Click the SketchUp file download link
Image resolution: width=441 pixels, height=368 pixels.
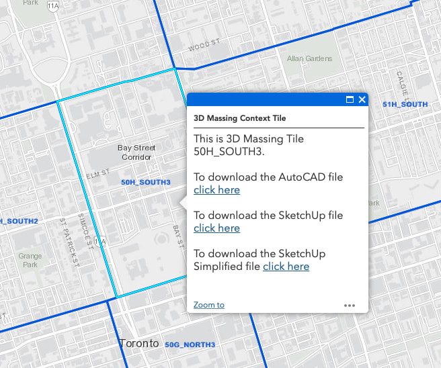tap(216, 228)
